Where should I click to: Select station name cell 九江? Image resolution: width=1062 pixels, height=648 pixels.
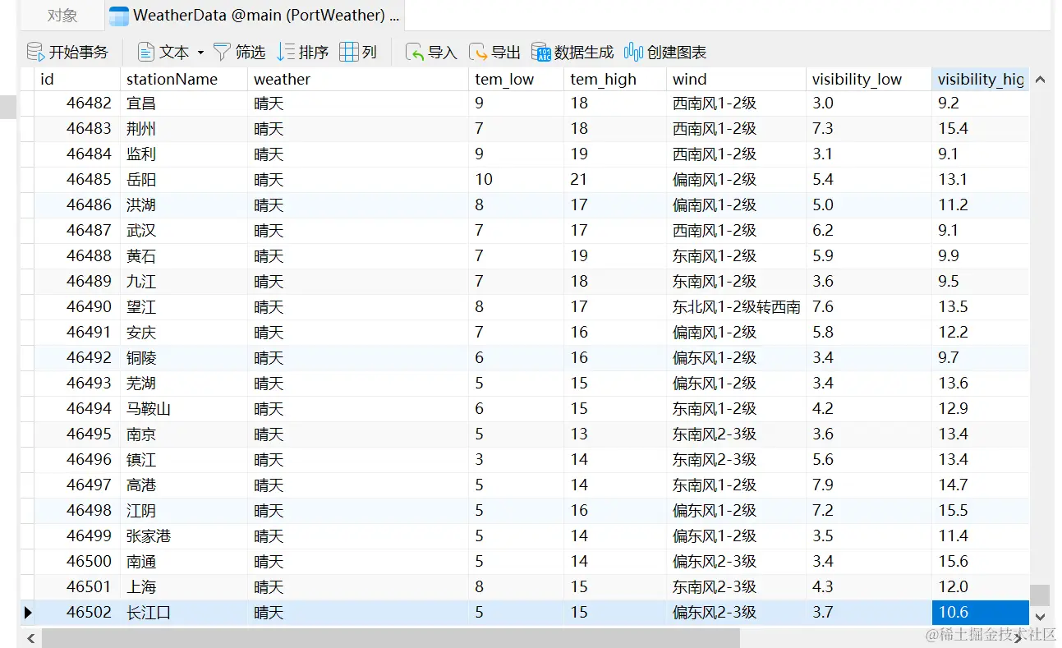pyautogui.click(x=184, y=281)
